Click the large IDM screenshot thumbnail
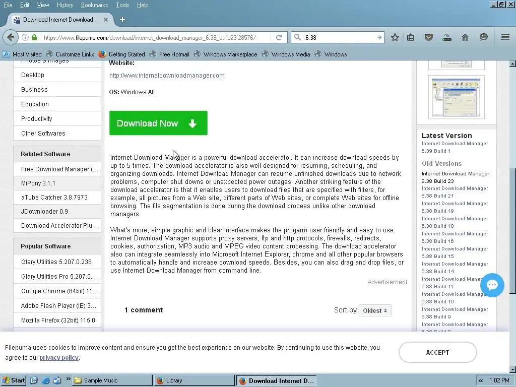The image size is (516, 387). [x=457, y=97]
